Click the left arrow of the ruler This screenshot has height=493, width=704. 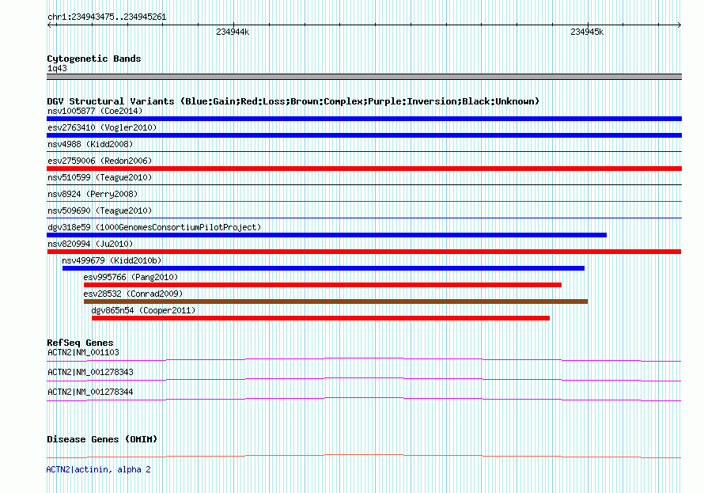point(49,25)
